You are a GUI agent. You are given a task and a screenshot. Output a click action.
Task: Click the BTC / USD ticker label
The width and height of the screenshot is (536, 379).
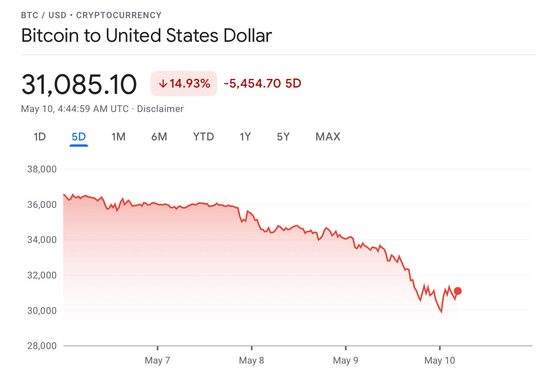[44, 15]
